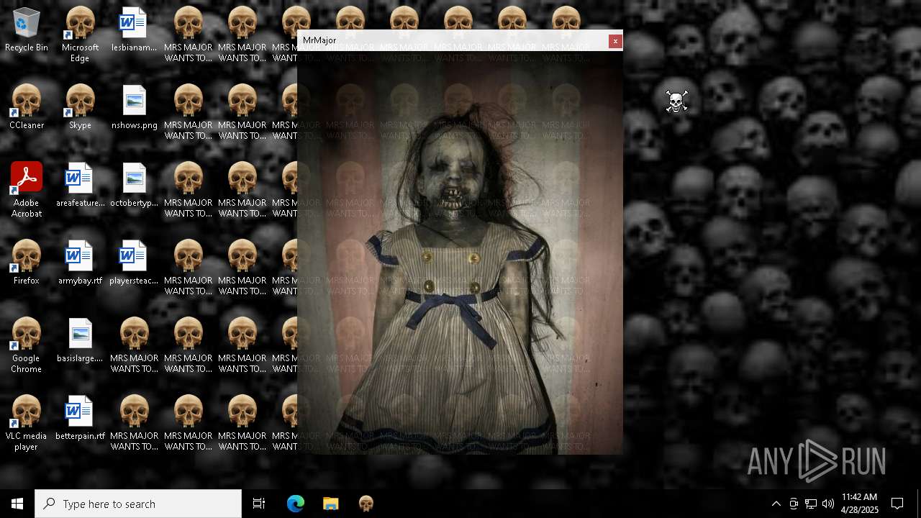The image size is (921, 518).
Task: Open the network status tray icon
Action: [811, 504]
